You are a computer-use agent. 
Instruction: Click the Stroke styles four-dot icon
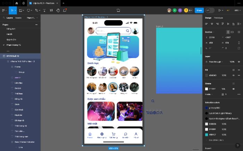tap(233, 83)
